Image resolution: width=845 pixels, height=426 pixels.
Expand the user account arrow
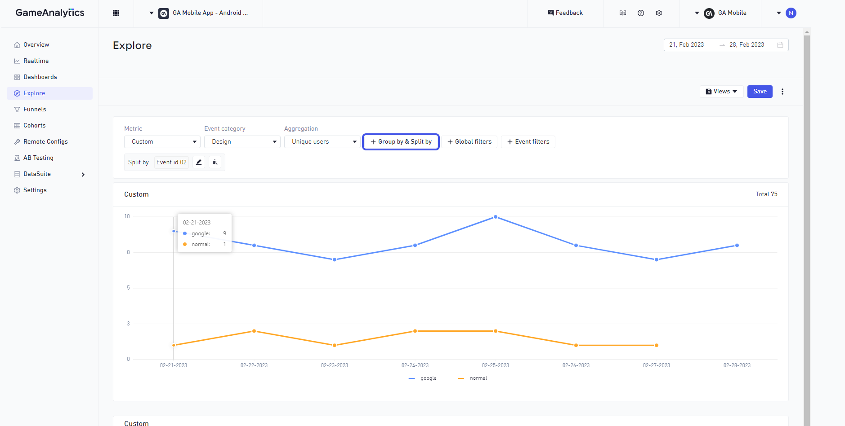click(779, 13)
